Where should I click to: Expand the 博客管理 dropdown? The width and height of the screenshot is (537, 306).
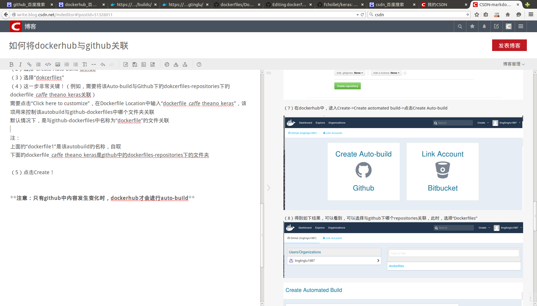514,64
